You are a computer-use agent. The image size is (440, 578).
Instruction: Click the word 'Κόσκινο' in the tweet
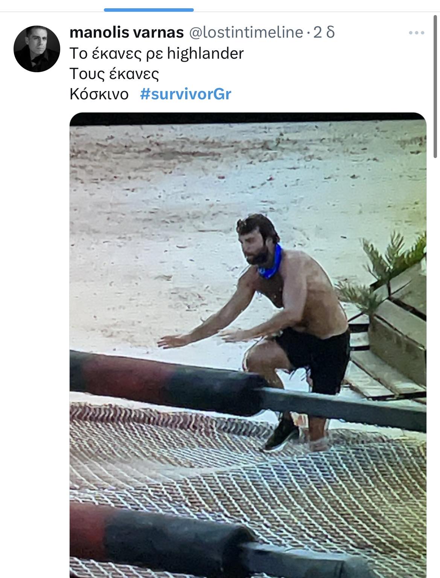(99, 94)
